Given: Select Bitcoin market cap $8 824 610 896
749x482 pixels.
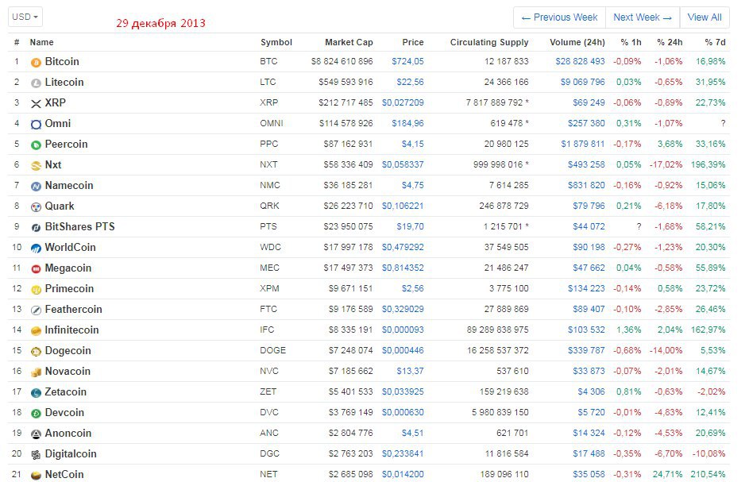Looking at the screenshot, I should point(342,62).
